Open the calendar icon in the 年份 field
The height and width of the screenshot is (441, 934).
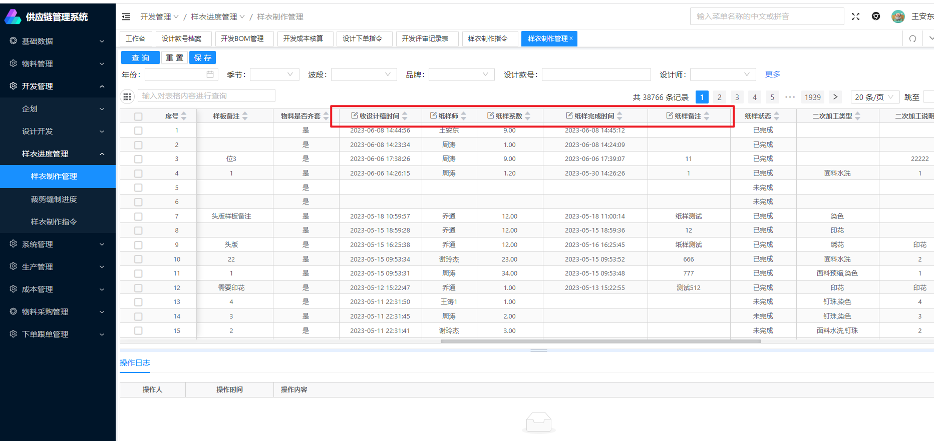click(210, 74)
